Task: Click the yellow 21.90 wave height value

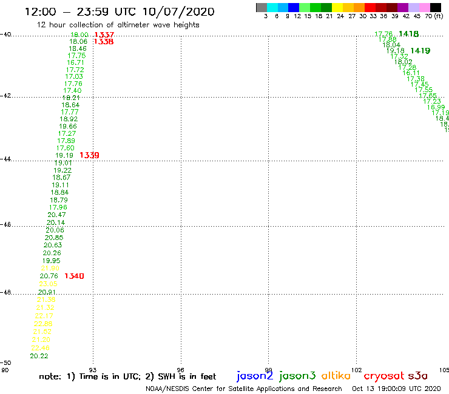Action: 50,269
